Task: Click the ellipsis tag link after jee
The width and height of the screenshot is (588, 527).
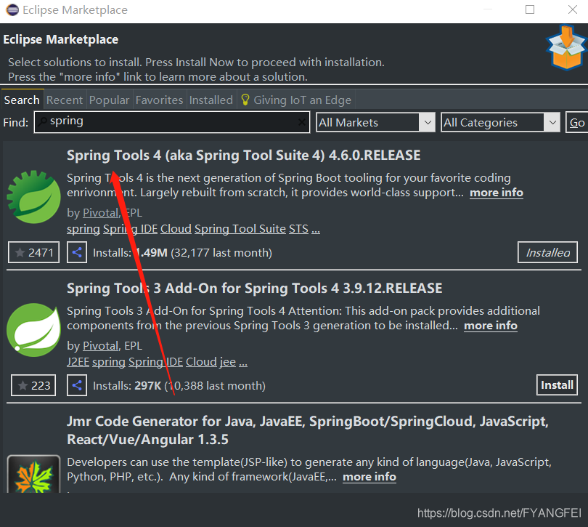Action: (243, 362)
